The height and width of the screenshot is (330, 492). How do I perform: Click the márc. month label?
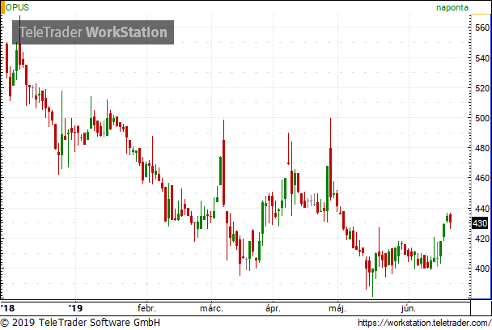coord(211,308)
